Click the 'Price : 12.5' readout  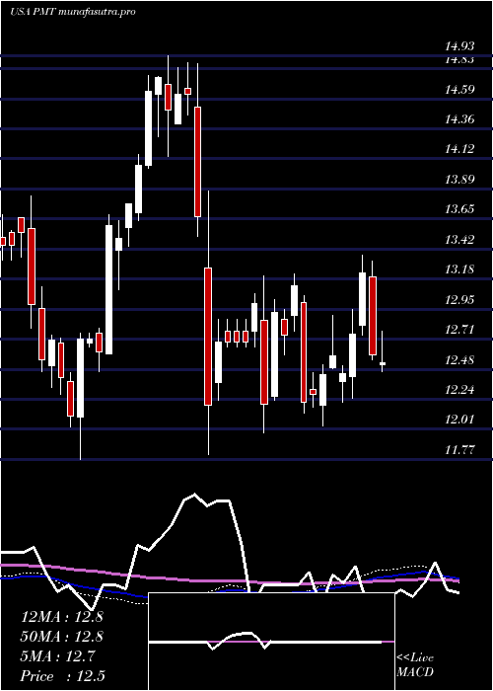63,676
